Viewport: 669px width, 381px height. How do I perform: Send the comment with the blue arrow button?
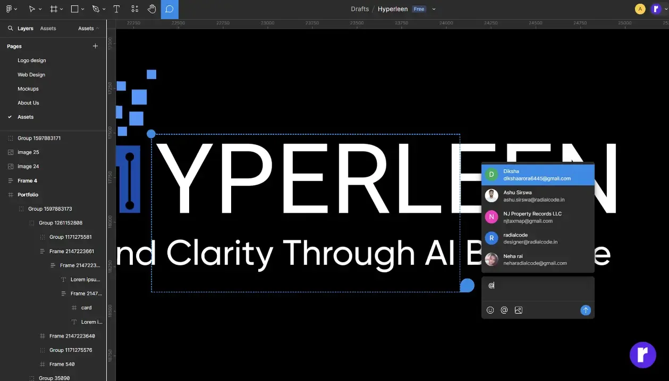point(586,310)
